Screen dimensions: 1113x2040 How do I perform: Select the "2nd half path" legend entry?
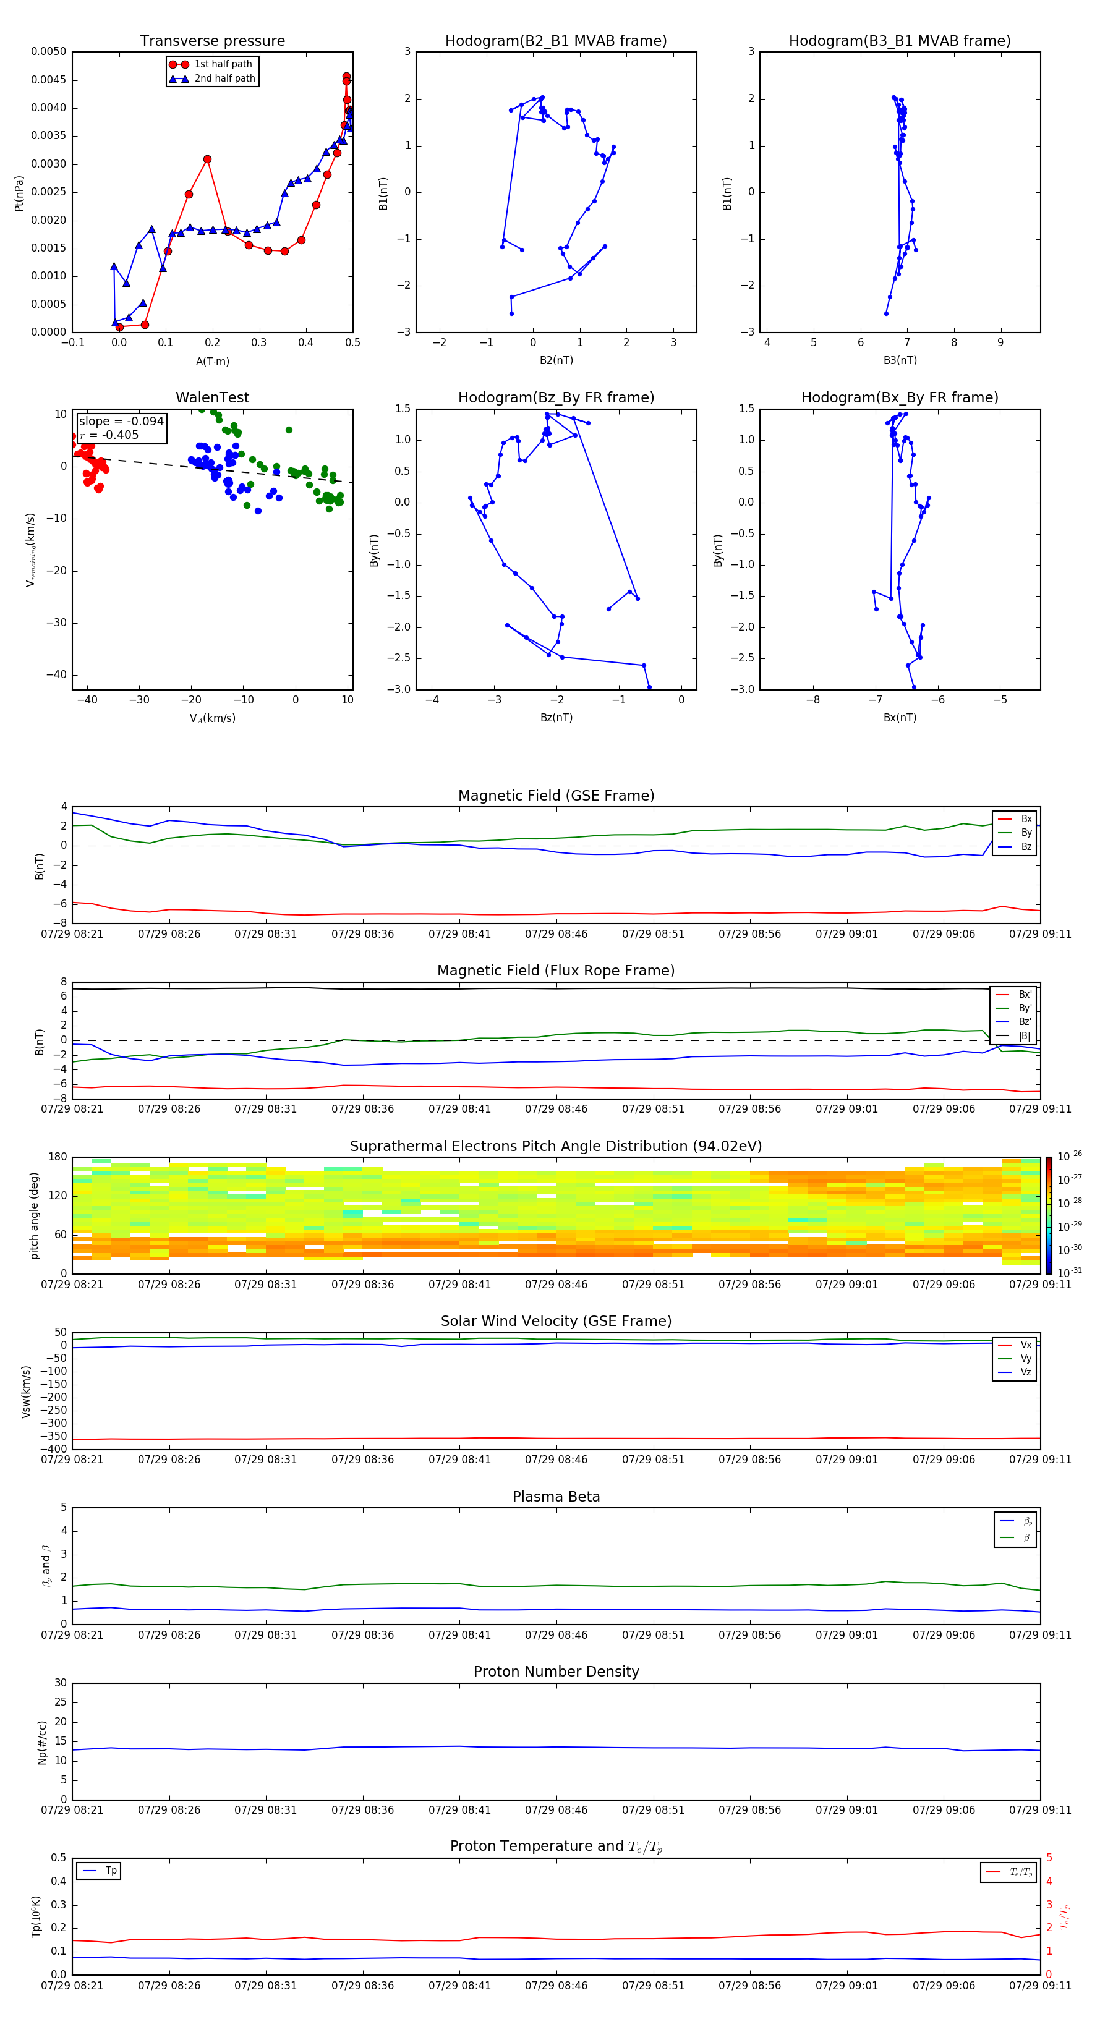[x=211, y=79]
